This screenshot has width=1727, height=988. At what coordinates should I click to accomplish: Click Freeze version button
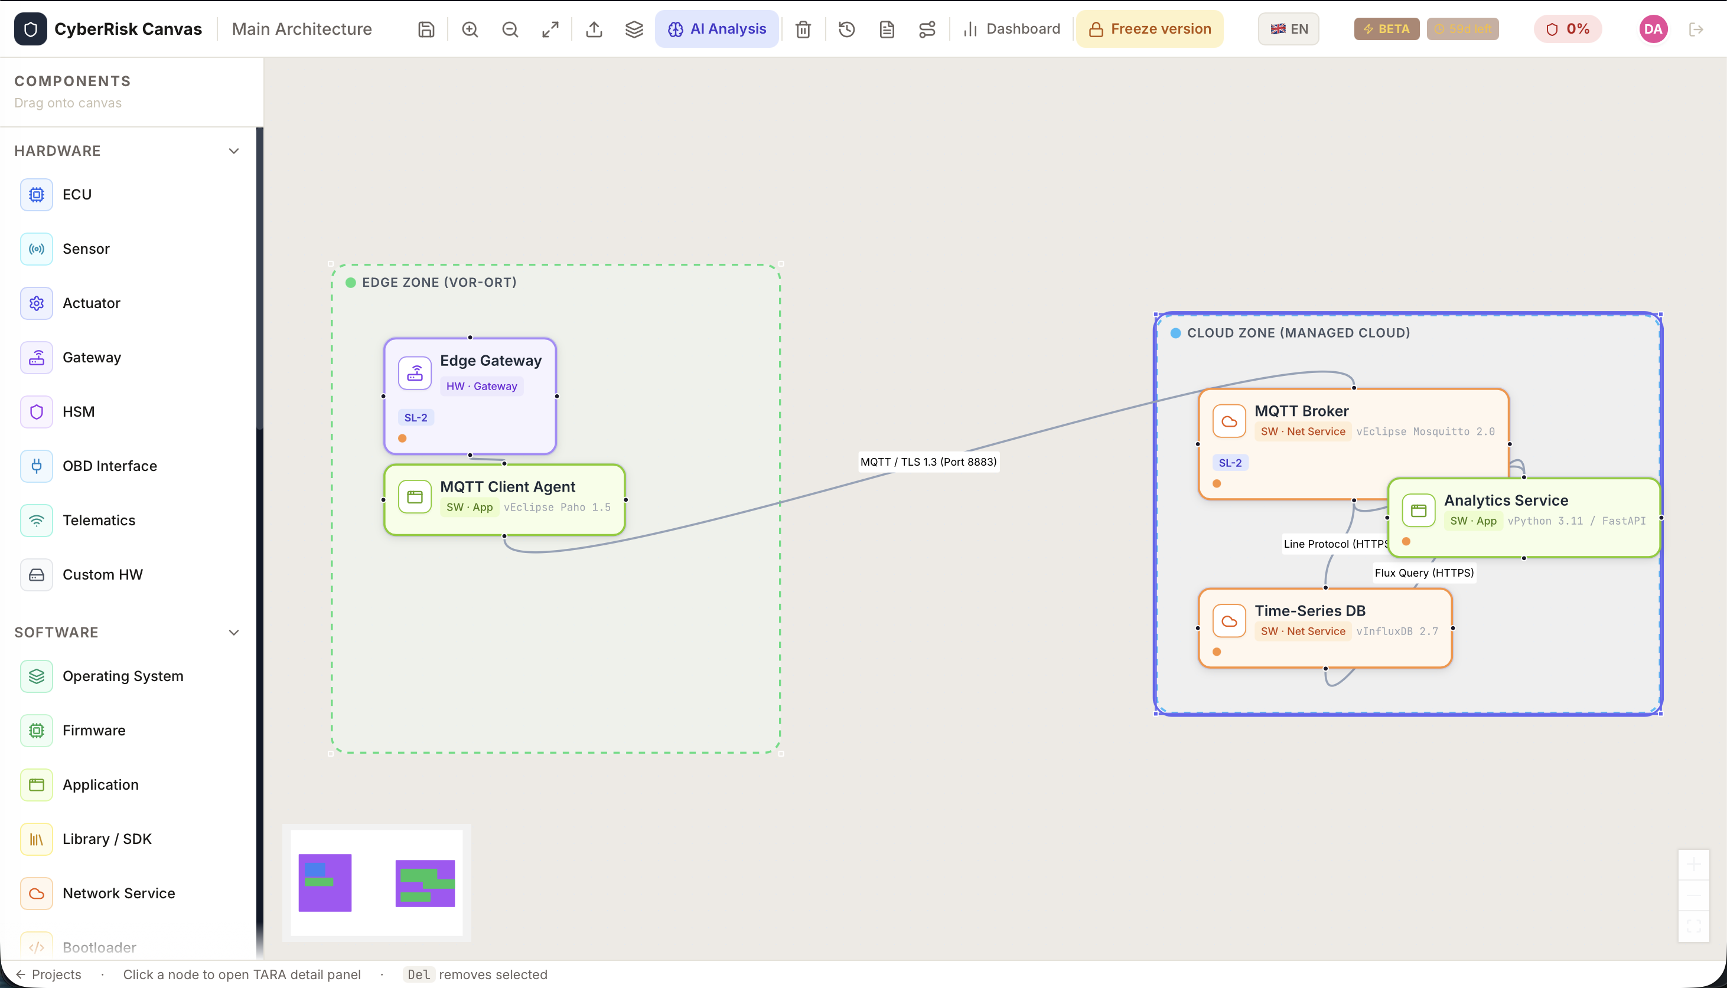(1150, 29)
